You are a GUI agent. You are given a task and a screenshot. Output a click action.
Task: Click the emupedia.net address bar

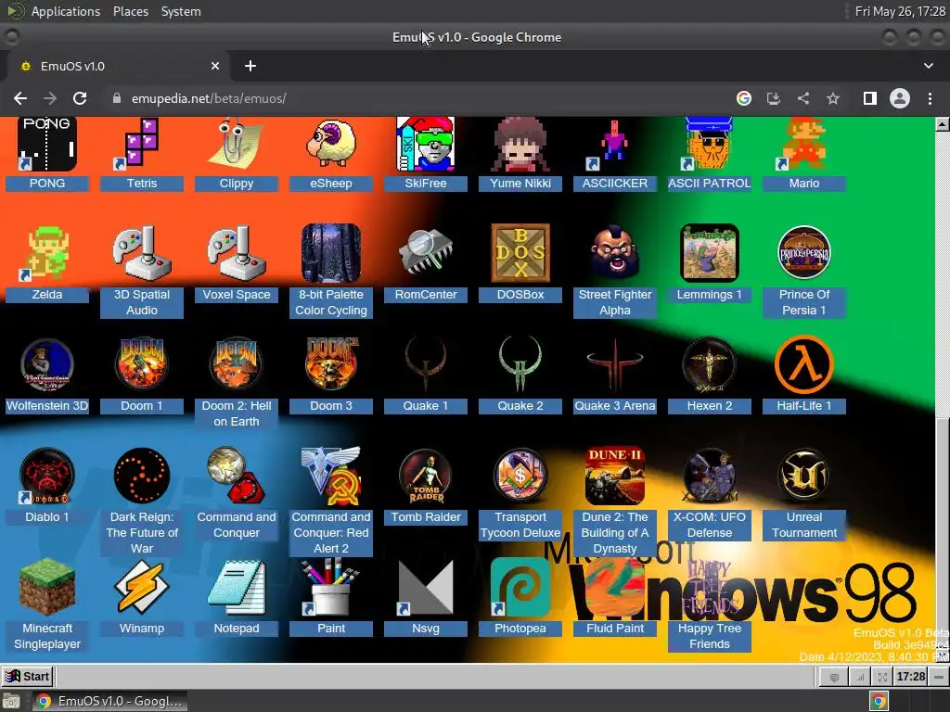(x=418, y=98)
